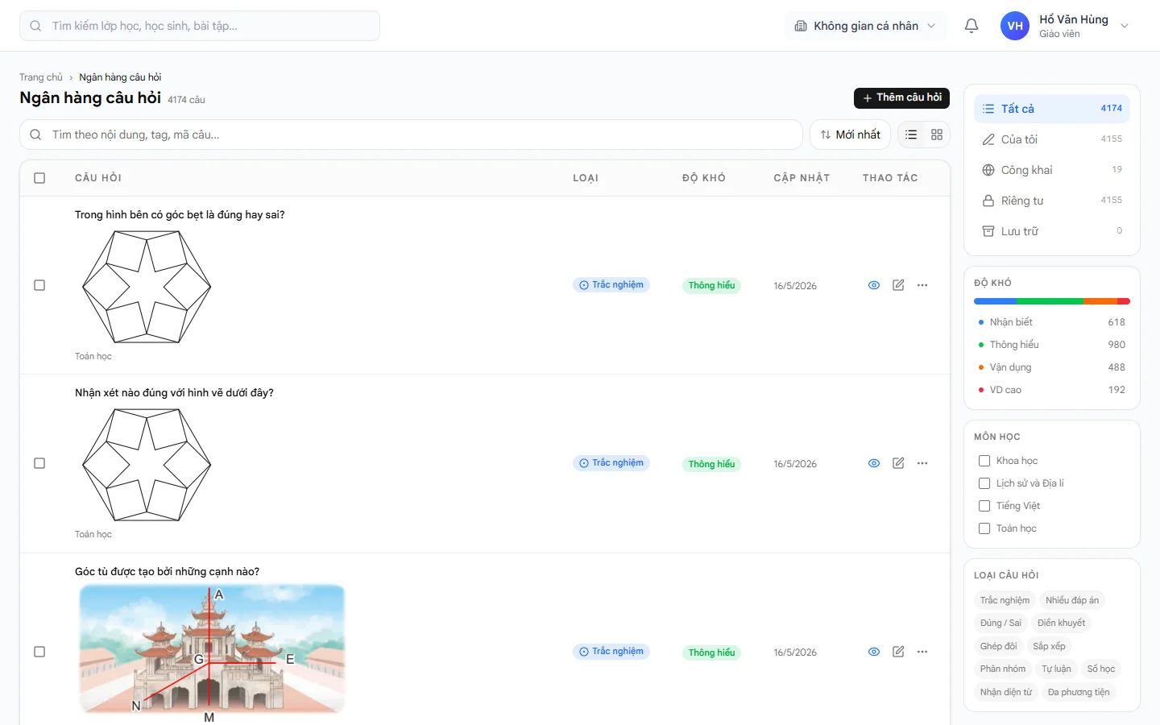1160x725 pixels.
Task: Click the ĐỘ KHÓ column header
Action: pyautogui.click(x=704, y=178)
